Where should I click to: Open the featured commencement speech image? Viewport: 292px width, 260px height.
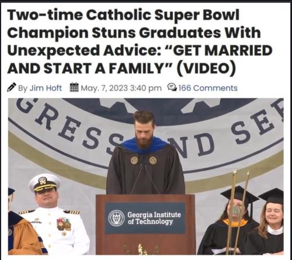(x=146, y=176)
